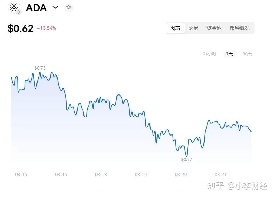274x197 pixels.
Task: Add ADA to favorites with star icon
Action: (x=68, y=7)
